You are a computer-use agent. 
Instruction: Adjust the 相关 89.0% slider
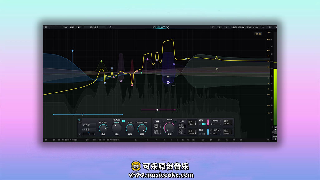[x=228, y=132]
